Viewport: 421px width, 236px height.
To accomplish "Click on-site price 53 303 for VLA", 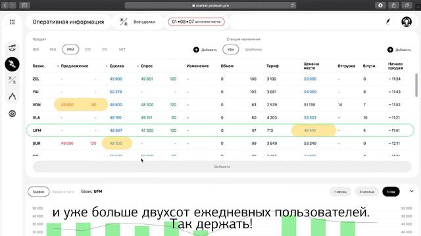I will [310, 117].
